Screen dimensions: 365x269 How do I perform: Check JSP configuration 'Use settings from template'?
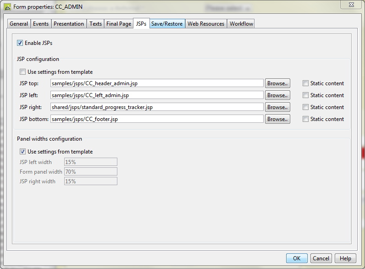[x=23, y=72]
